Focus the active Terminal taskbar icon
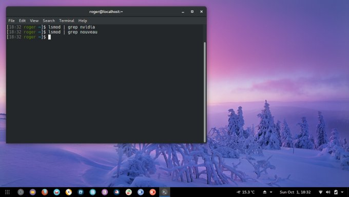The height and width of the screenshot is (197, 349). 165,192
